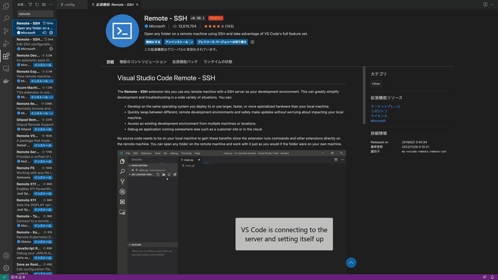Click the settings gear beside prerelease button
The width and height of the screenshot is (498, 280).
252,42
